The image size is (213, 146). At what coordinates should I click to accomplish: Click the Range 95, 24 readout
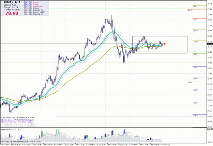click(11, 7)
